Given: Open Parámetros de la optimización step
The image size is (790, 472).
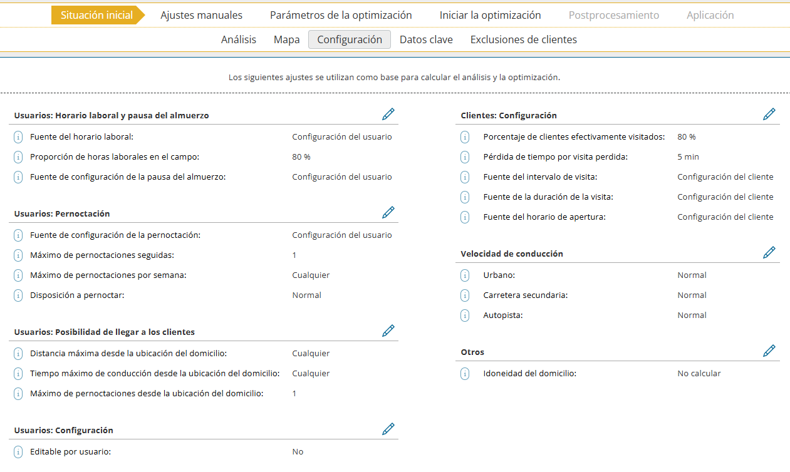Looking at the screenshot, I should pos(341,15).
